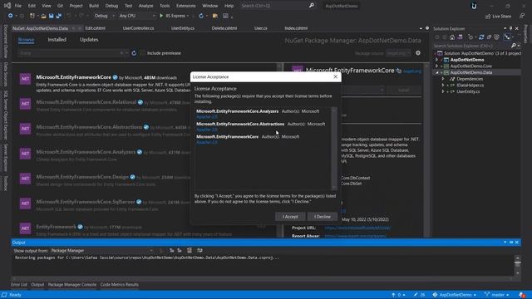Viewport: 532px width, 299px height.
Task: Click Solution Explorer sync/refresh icon
Action: pyautogui.click(x=481, y=37)
